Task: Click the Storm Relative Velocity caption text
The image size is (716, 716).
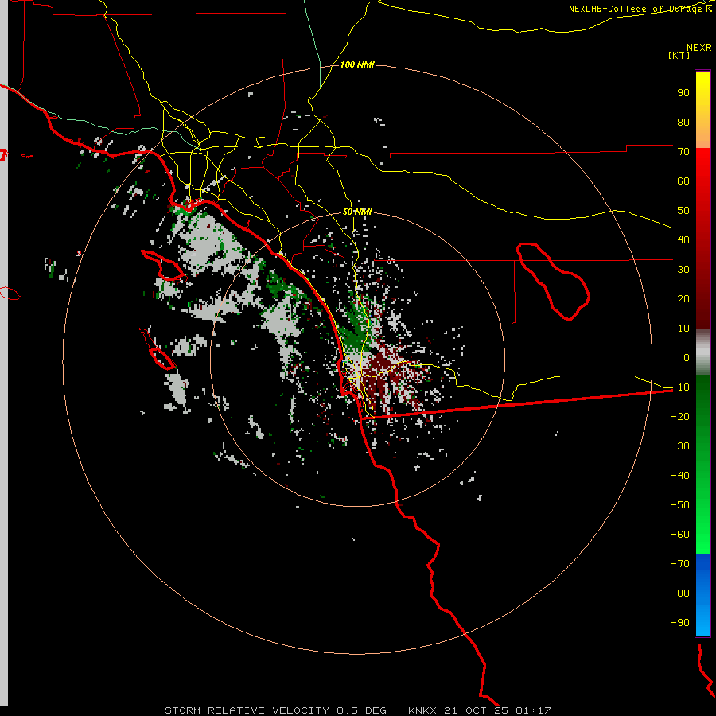Action: (357, 710)
